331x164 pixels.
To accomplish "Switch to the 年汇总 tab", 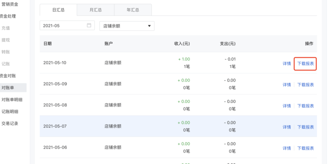I will tap(133, 10).
